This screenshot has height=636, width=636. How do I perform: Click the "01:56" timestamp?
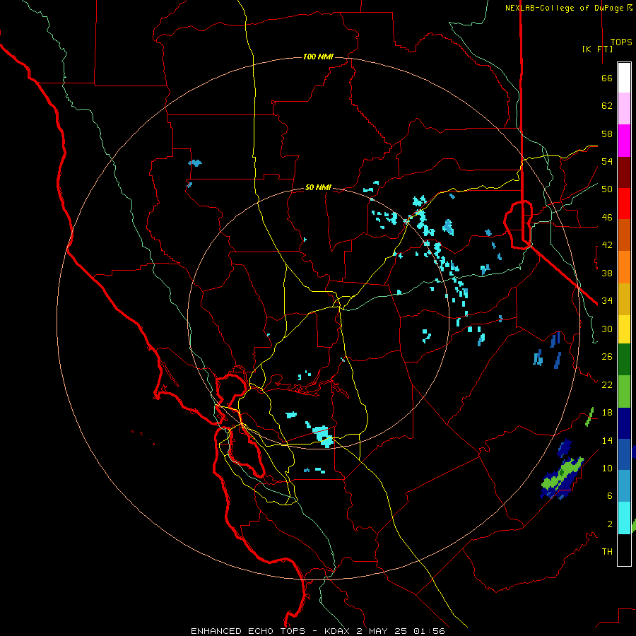click(429, 631)
